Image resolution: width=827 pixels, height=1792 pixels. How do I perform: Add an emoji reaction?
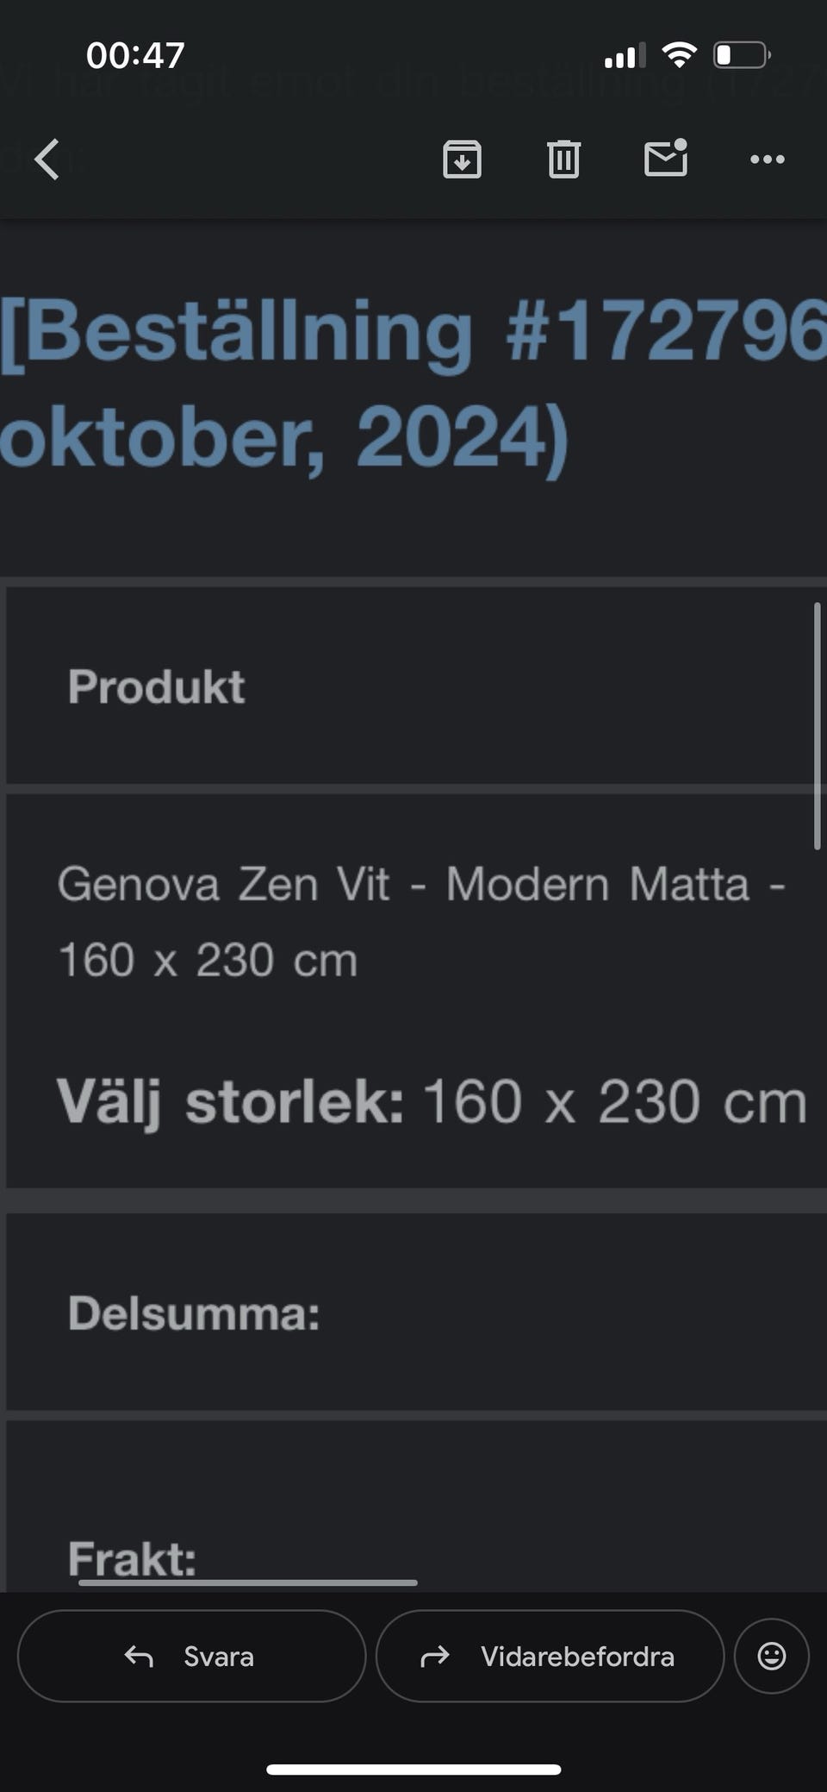(x=771, y=1656)
